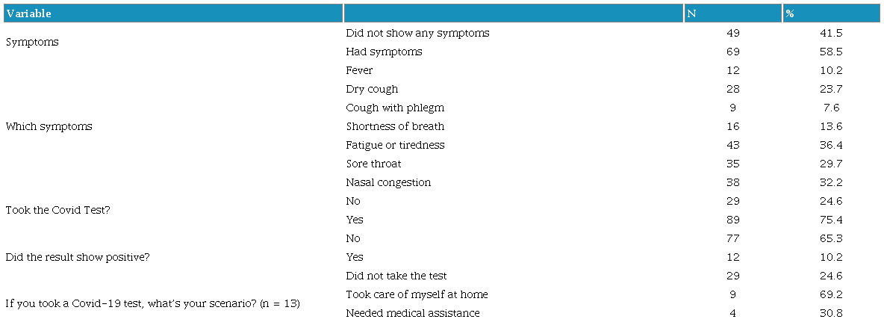Select the 'Had symptoms' cell
The width and height of the screenshot is (884, 325).
pos(384,52)
